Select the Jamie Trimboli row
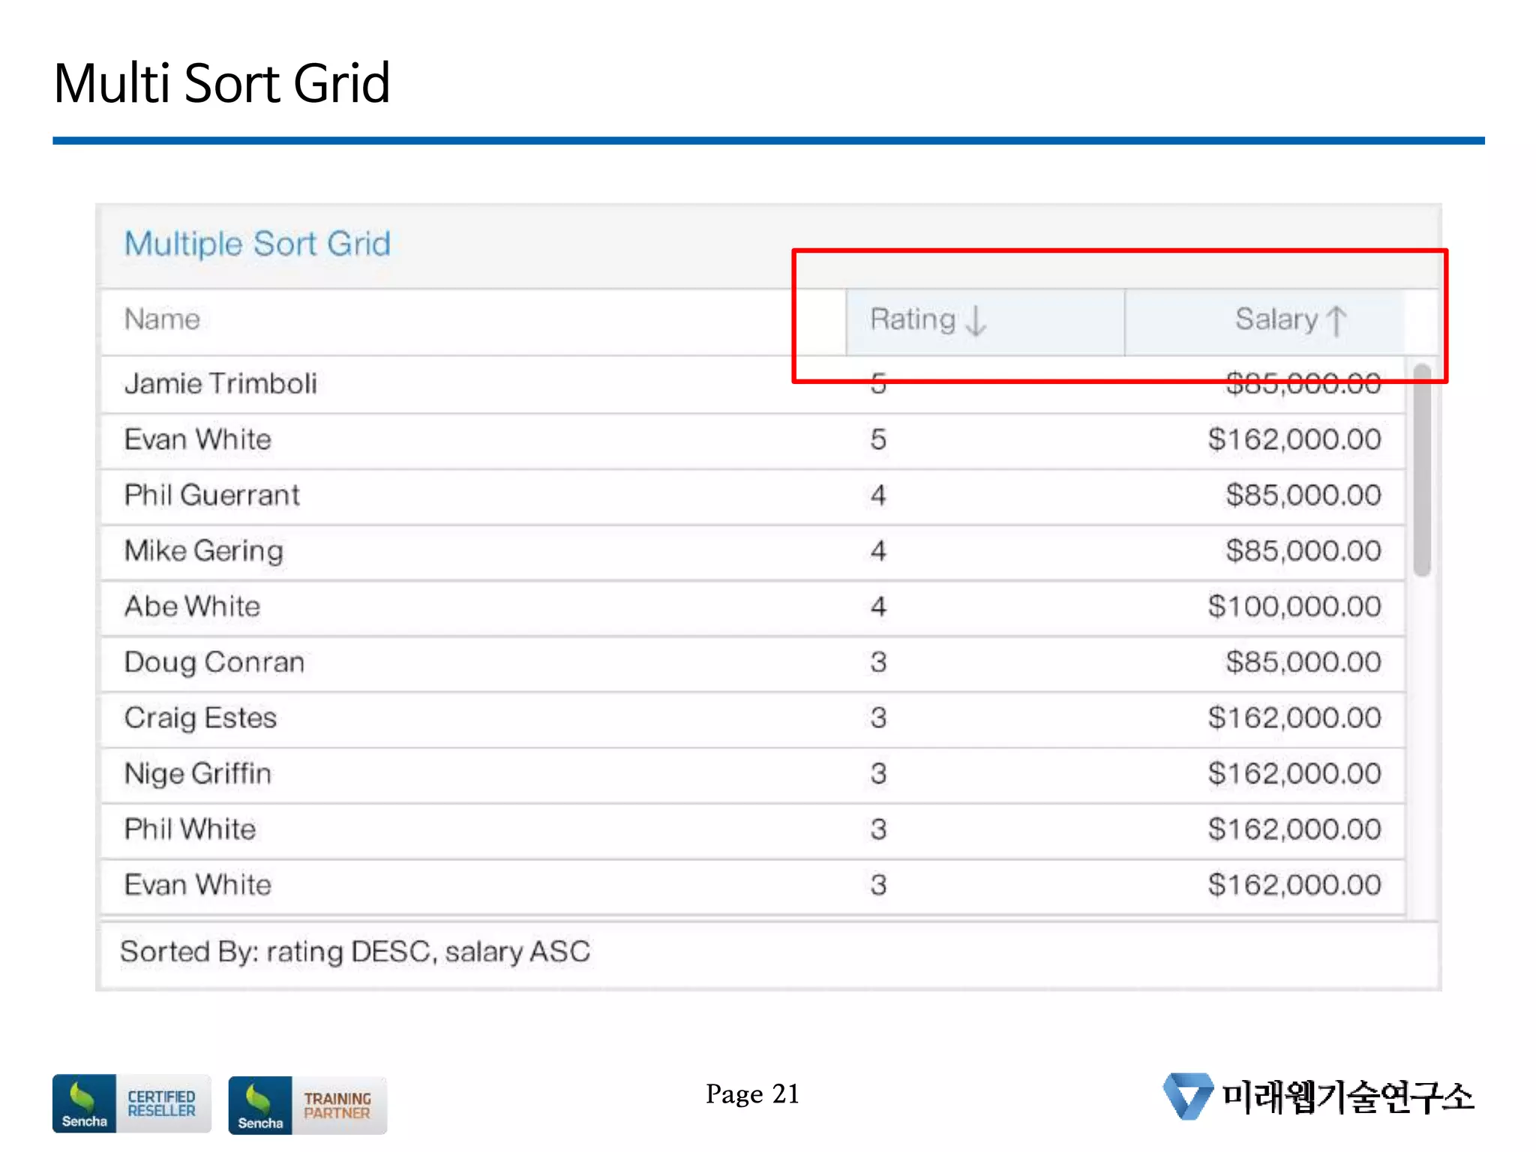 tap(220, 384)
